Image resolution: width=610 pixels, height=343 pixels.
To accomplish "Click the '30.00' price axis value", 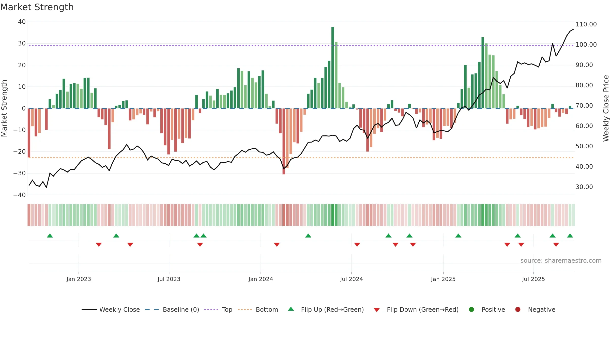I will coord(584,187).
